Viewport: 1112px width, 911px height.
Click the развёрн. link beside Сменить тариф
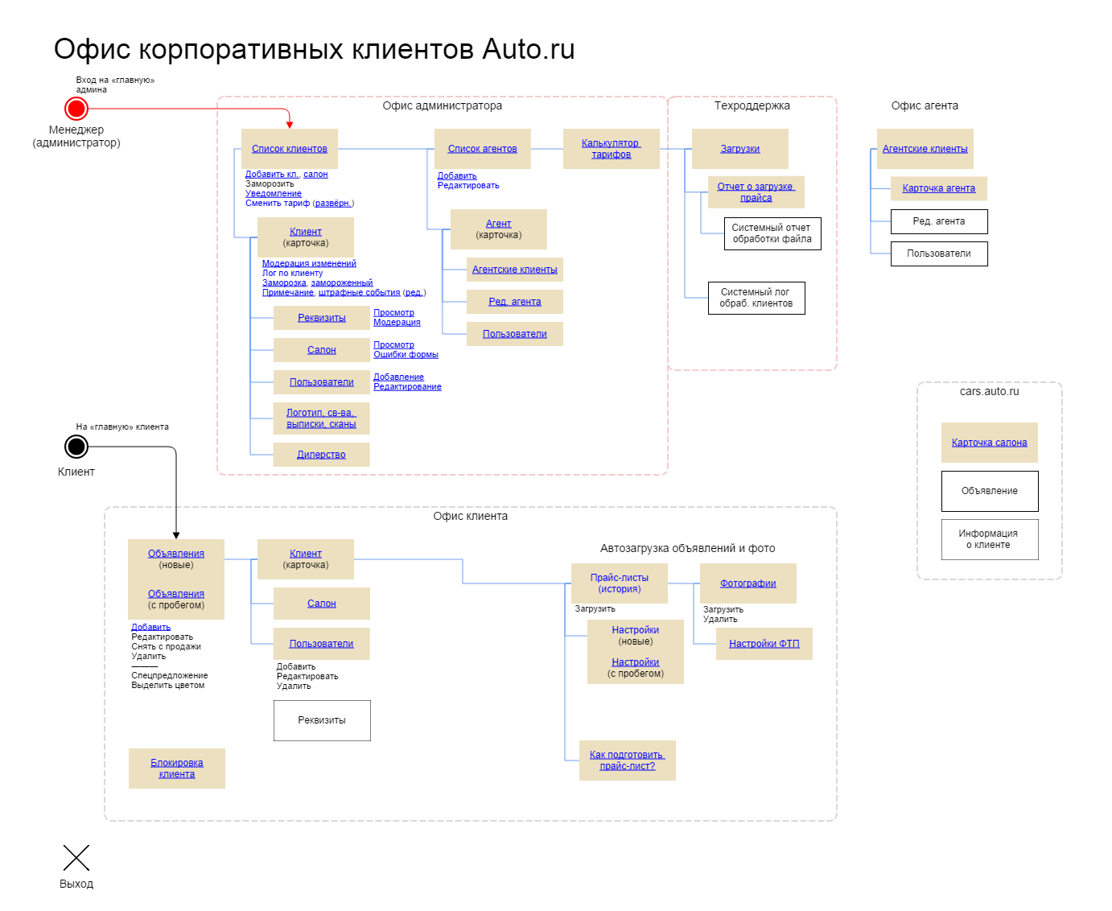click(x=333, y=203)
